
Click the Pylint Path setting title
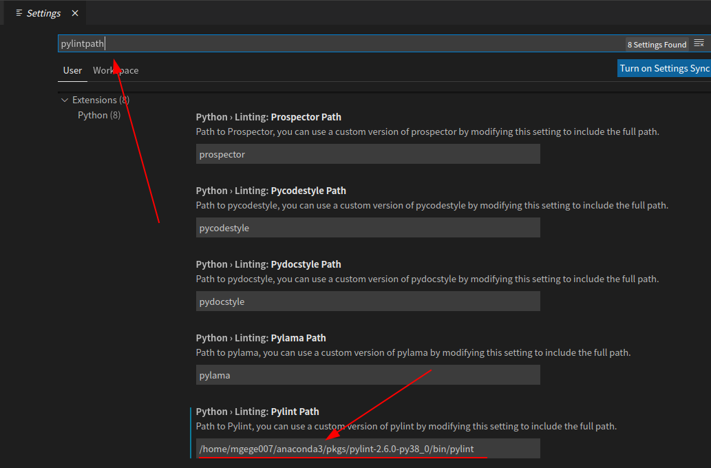(x=257, y=412)
